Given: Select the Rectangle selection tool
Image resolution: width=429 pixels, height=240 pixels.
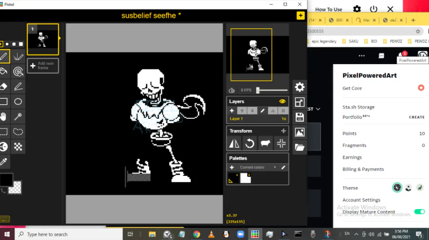Looking at the screenshot, I should pyautogui.click(x=4, y=132).
